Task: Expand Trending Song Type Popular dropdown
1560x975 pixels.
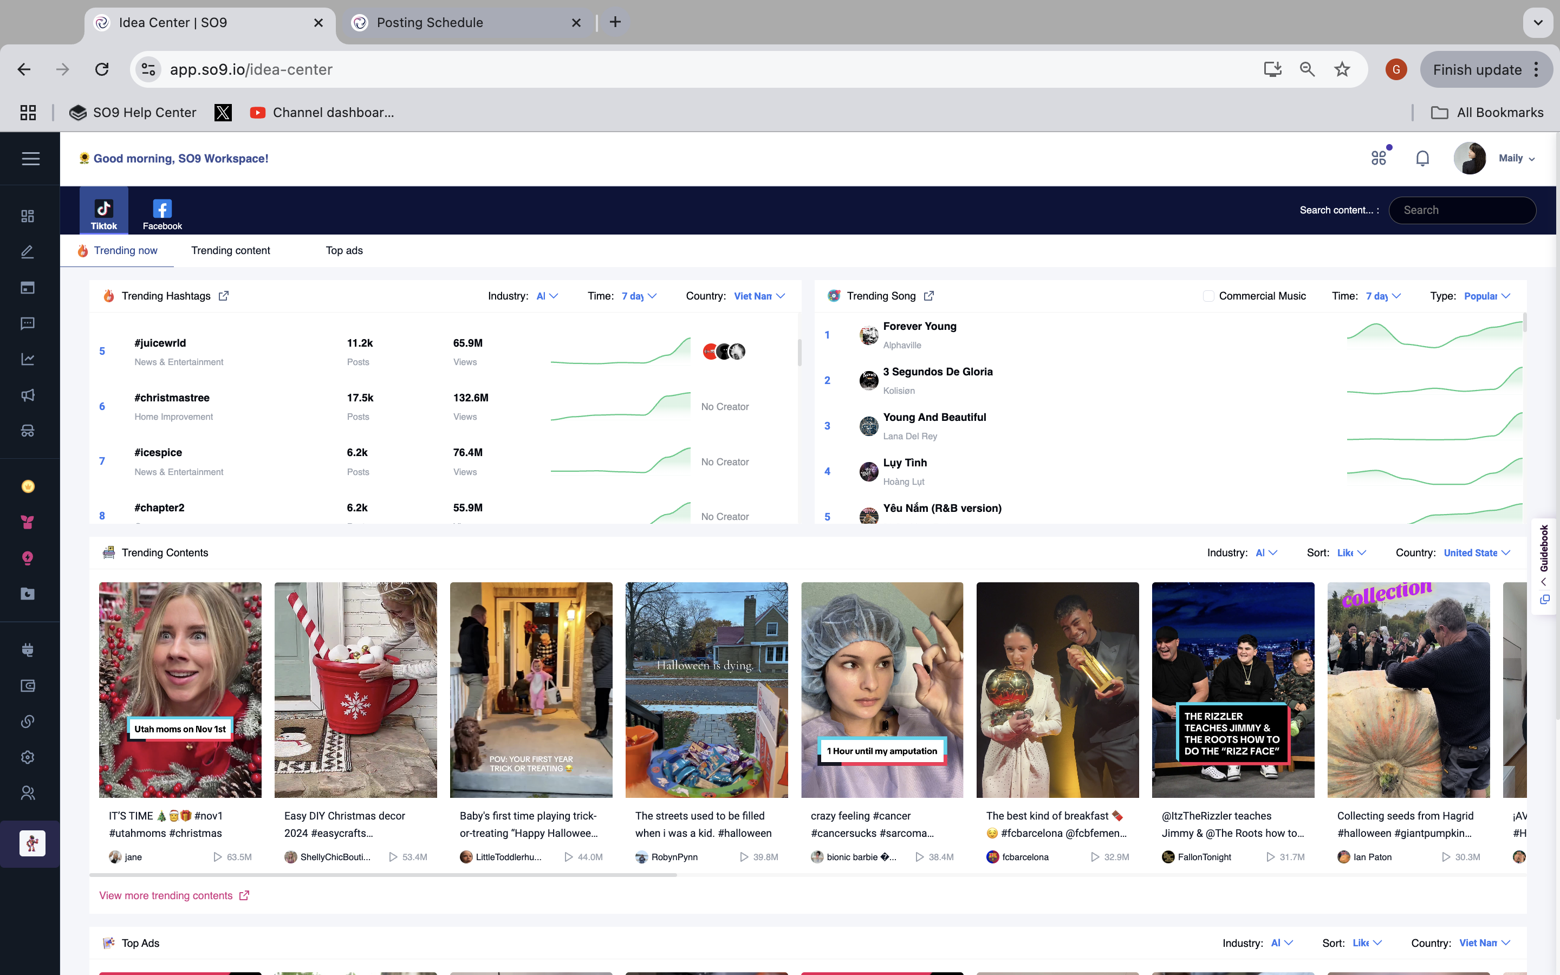Action: point(1487,296)
